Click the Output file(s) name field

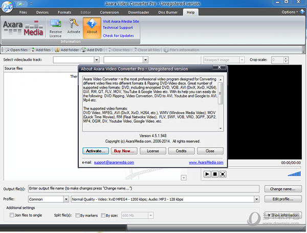coord(144,188)
